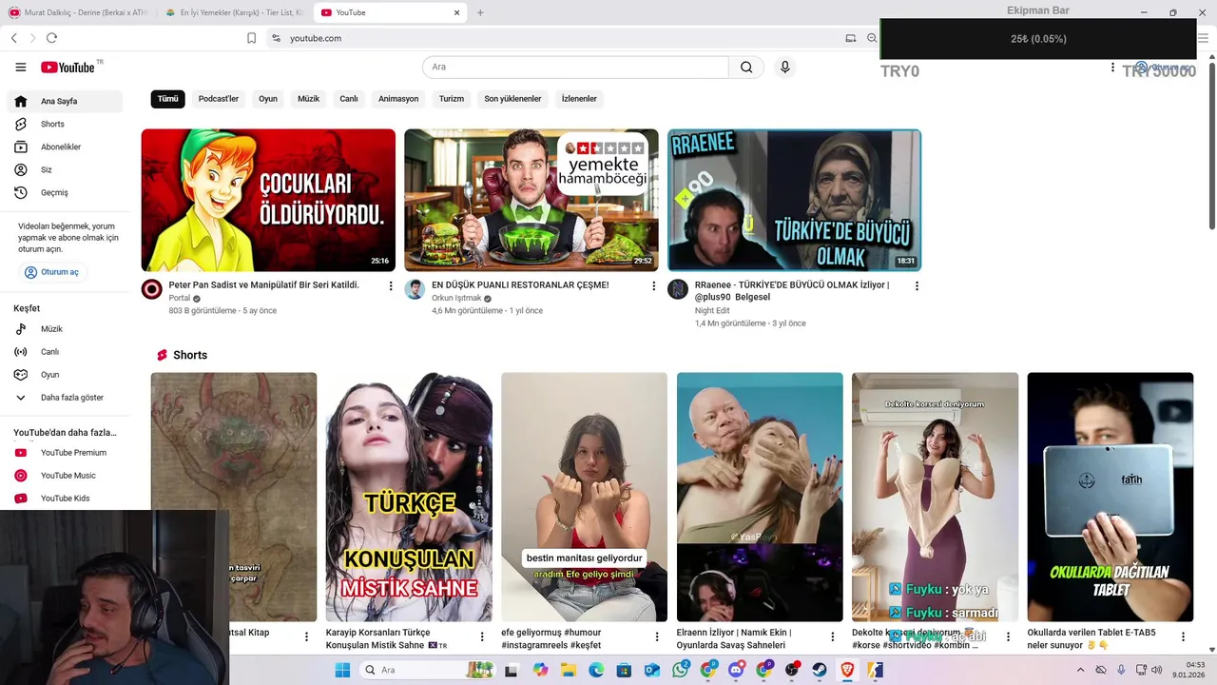1217x685 pixels.
Task: Open WhatsApp from the taskbar
Action: (x=680, y=670)
